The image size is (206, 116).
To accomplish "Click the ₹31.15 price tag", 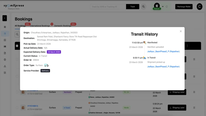I will pyautogui.click(x=126, y=92).
